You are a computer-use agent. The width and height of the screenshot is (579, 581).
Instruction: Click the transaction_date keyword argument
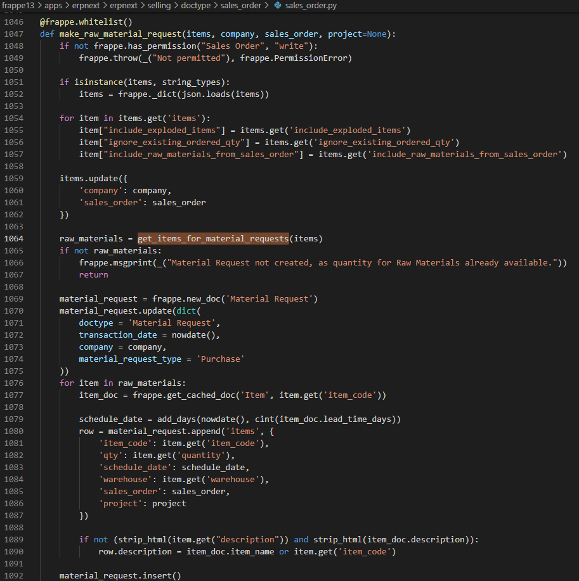118,335
